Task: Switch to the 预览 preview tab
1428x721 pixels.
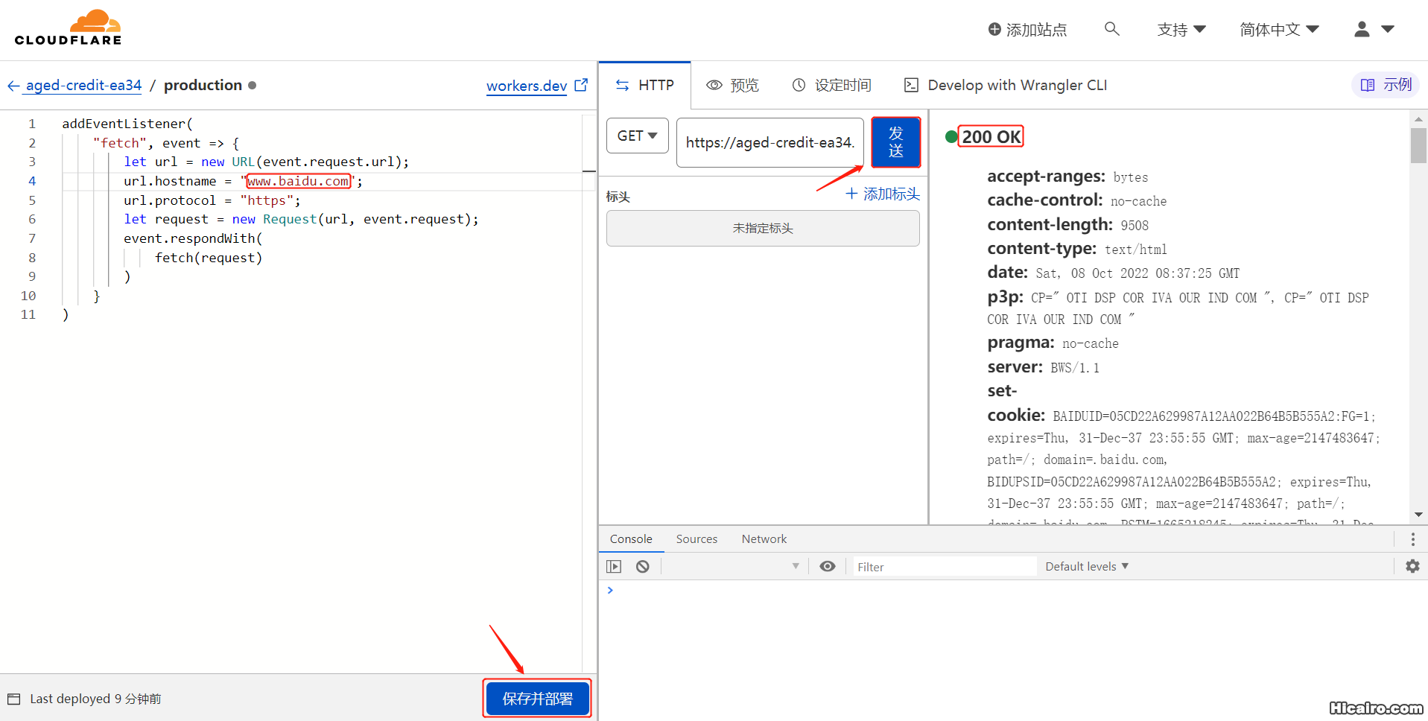Action: 732,86
